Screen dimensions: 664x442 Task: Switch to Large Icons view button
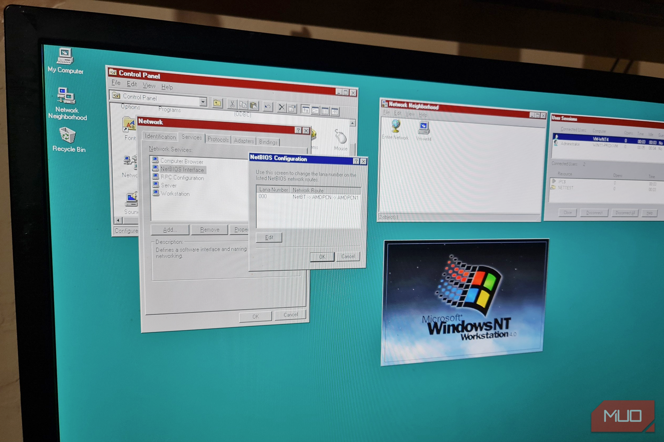click(x=305, y=109)
